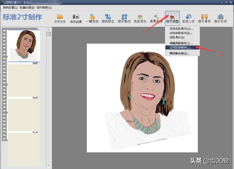Select the woman portrait thumbnail in filmstrip
Screen dimensions: 234x169
23,46
